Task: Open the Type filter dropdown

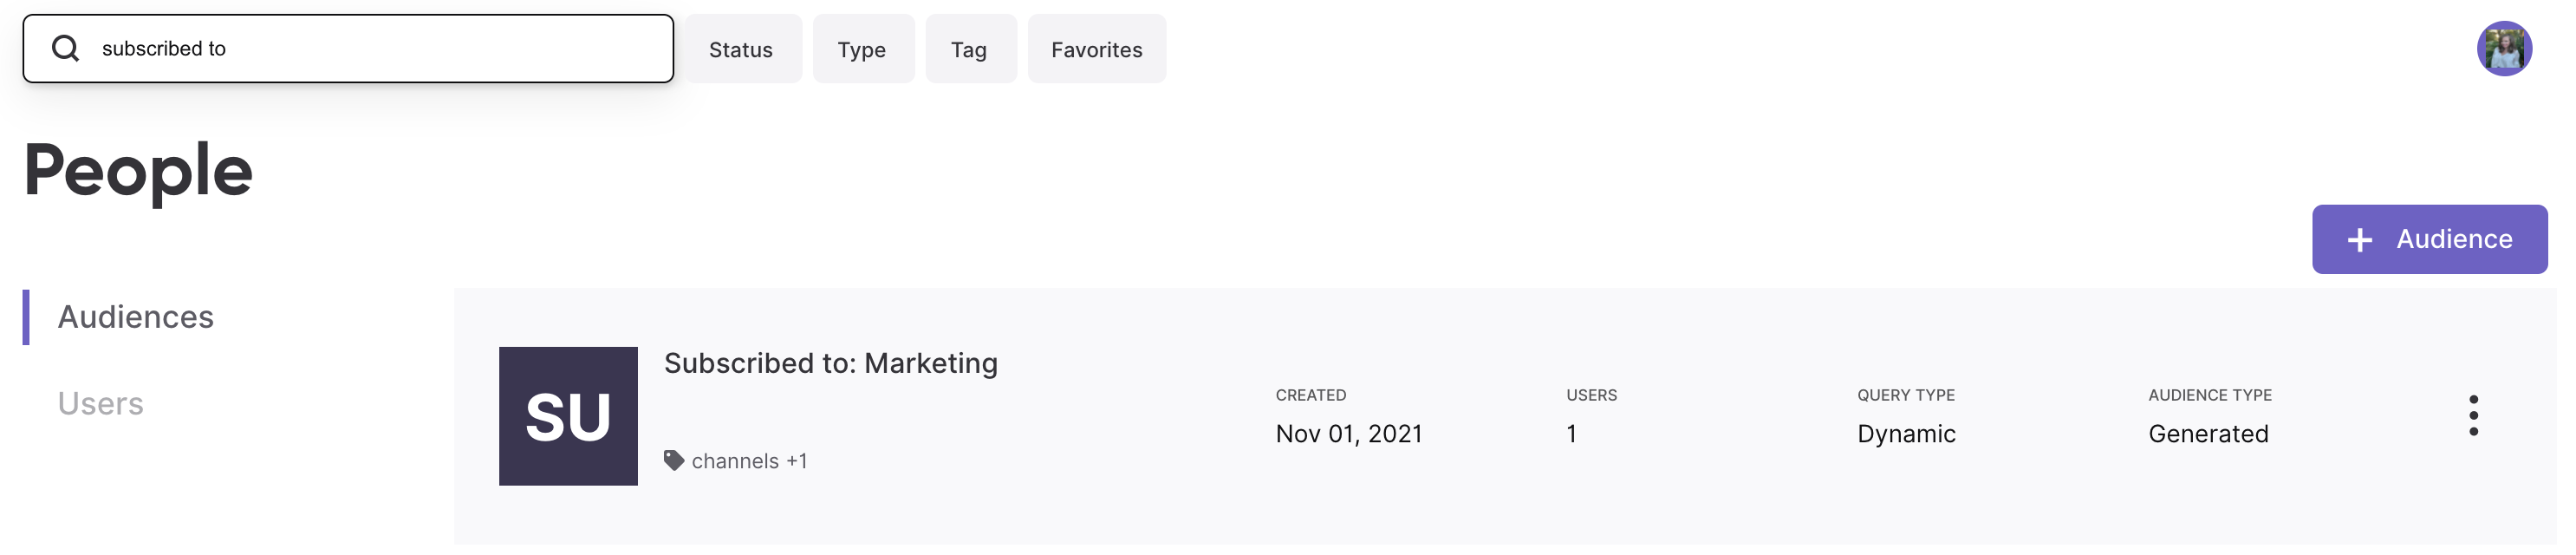Action: pos(862,49)
